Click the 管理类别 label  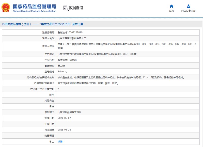click(49, 66)
